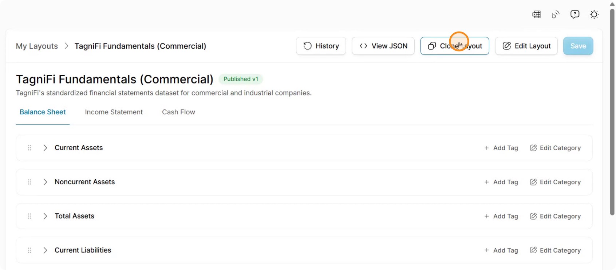Click drag handle of Total Assets row
The image size is (616, 270).
(x=29, y=216)
